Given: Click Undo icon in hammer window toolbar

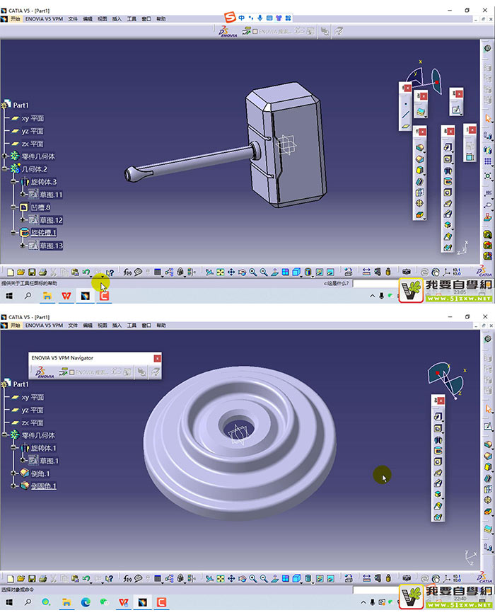Looking at the screenshot, I should coord(86,272).
